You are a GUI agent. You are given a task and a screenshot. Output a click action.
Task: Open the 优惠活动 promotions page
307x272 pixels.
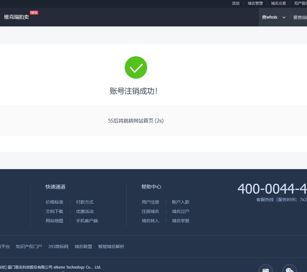click(x=84, y=211)
